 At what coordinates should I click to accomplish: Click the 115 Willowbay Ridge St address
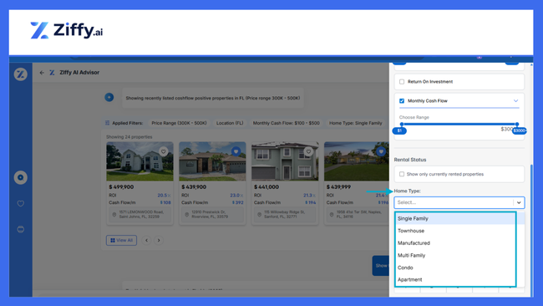click(285, 214)
